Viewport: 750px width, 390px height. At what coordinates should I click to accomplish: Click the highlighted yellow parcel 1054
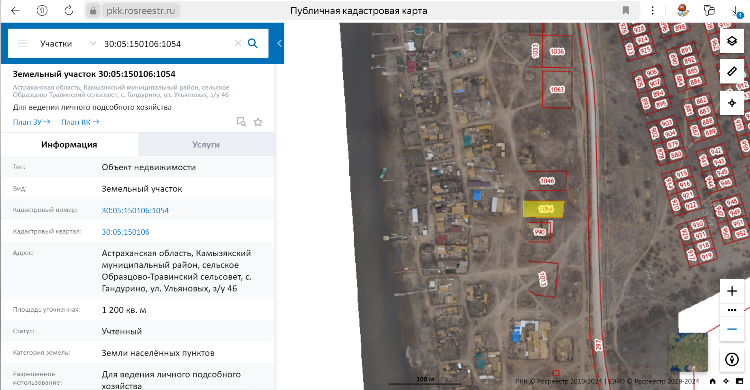pos(544,209)
